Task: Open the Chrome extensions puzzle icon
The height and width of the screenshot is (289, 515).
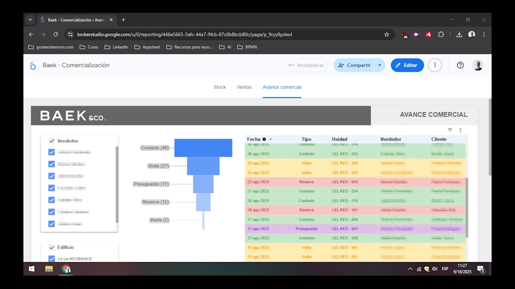Action: (441, 34)
